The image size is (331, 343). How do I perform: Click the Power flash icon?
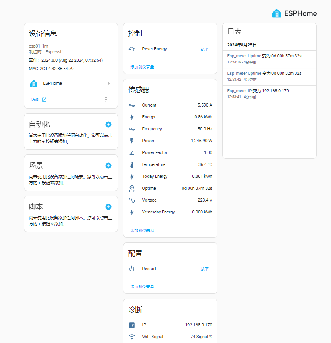tap(132, 141)
